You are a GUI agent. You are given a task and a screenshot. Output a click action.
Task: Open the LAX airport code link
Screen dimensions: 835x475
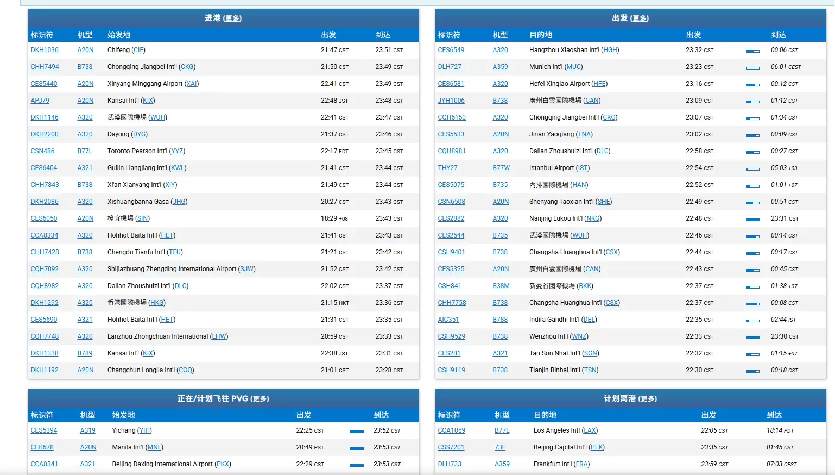click(590, 430)
